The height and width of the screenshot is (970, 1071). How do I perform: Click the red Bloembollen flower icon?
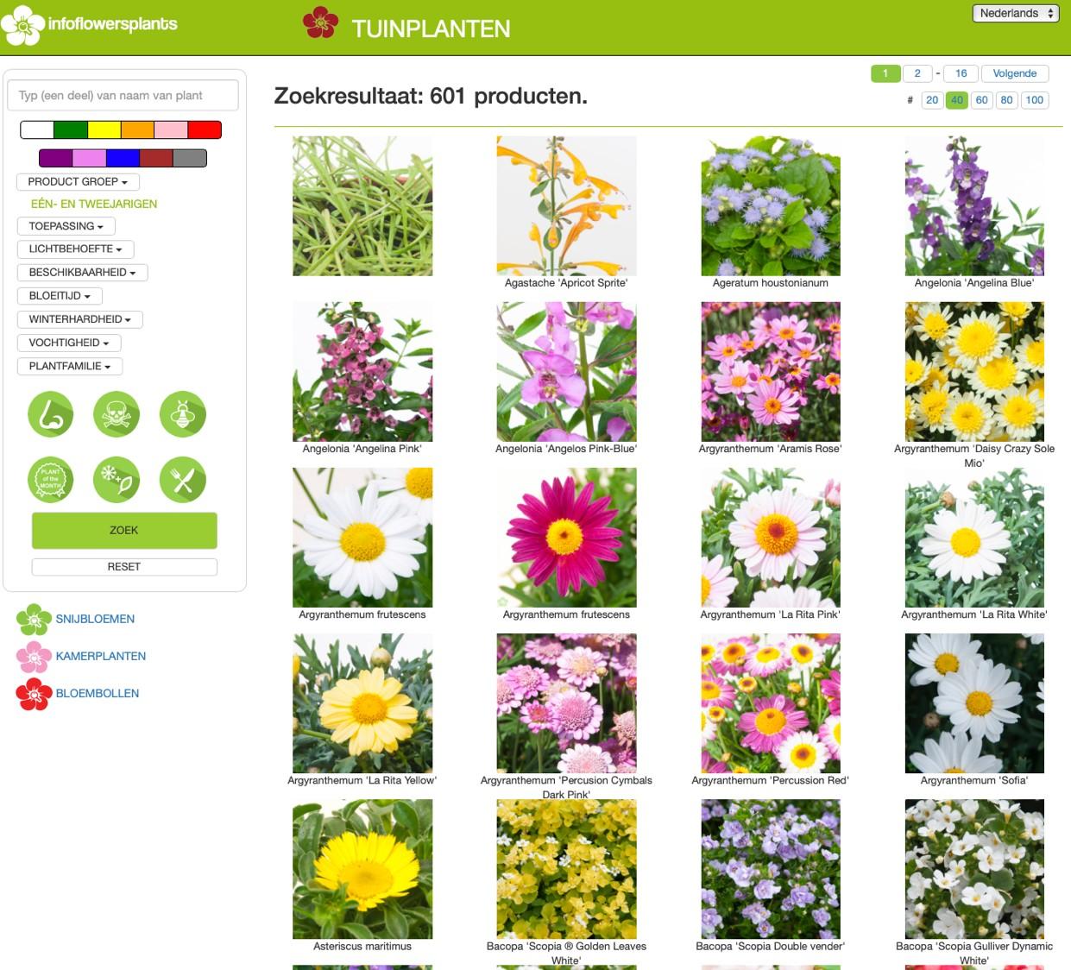coord(34,694)
